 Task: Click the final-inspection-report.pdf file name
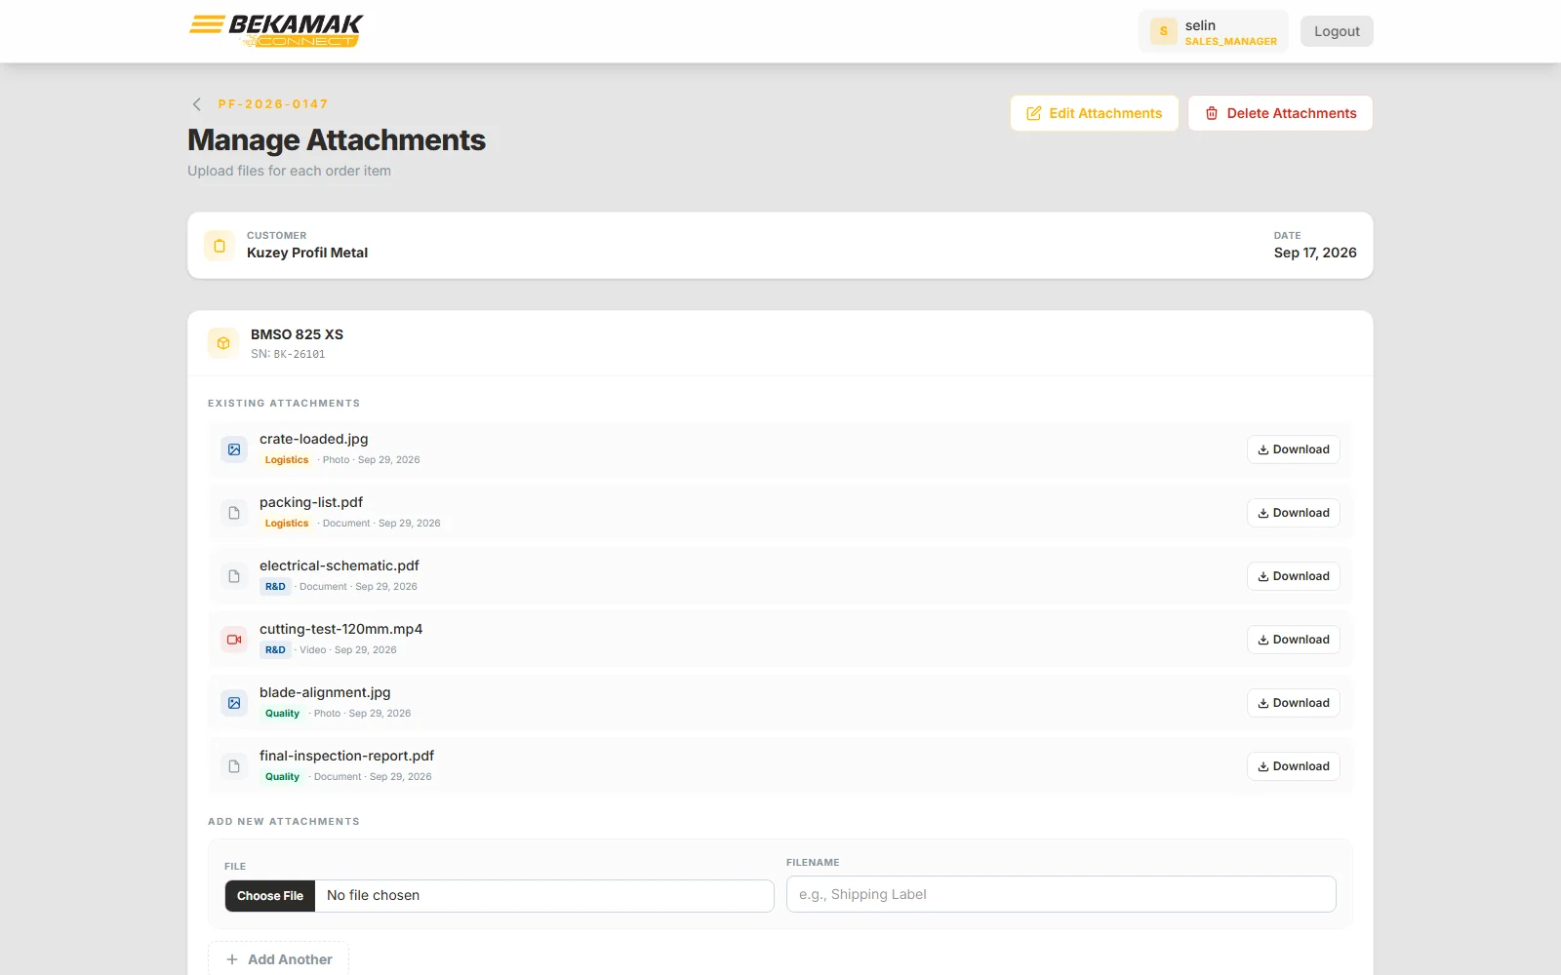[346, 756]
